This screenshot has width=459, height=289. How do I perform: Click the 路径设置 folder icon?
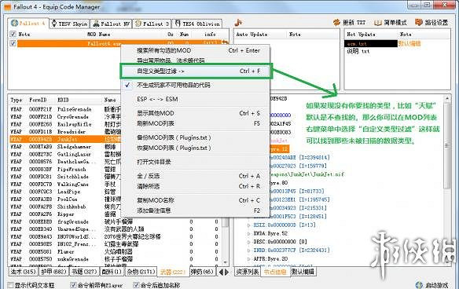(x=419, y=22)
